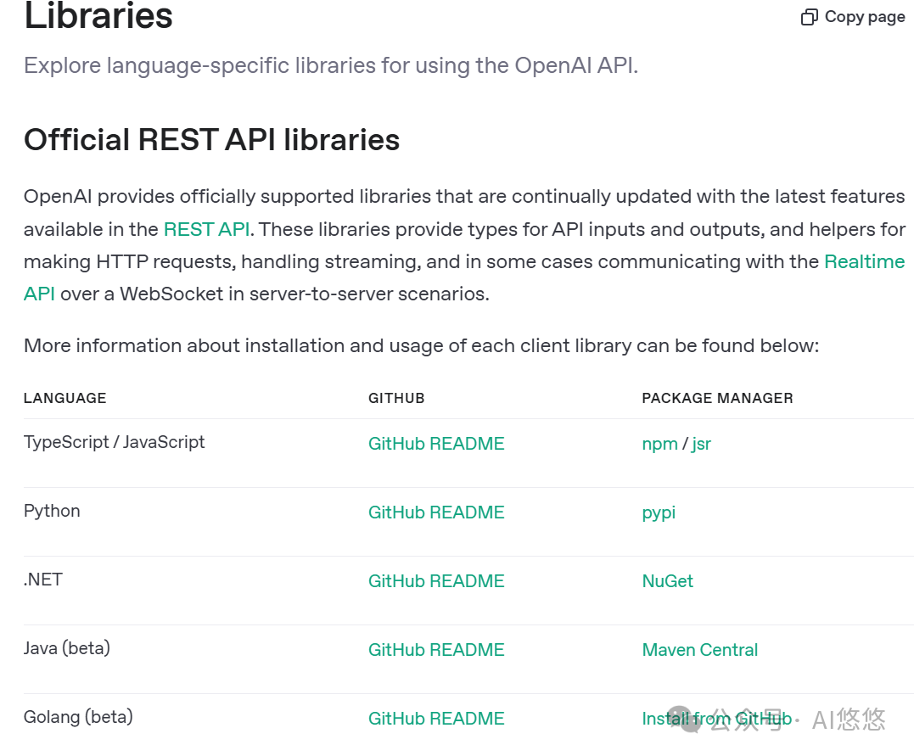Open the NuGet package link
This screenshot has width=914, height=756.
click(667, 581)
